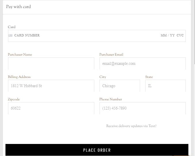Focus the Phone Number field
Viewport: 195px width, 156px height.
pos(142,108)
